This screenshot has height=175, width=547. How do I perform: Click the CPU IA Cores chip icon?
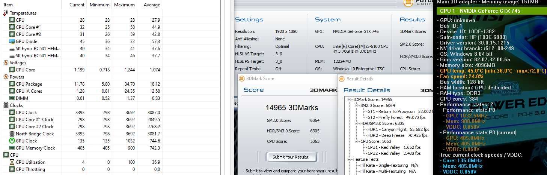pos(12,91)
